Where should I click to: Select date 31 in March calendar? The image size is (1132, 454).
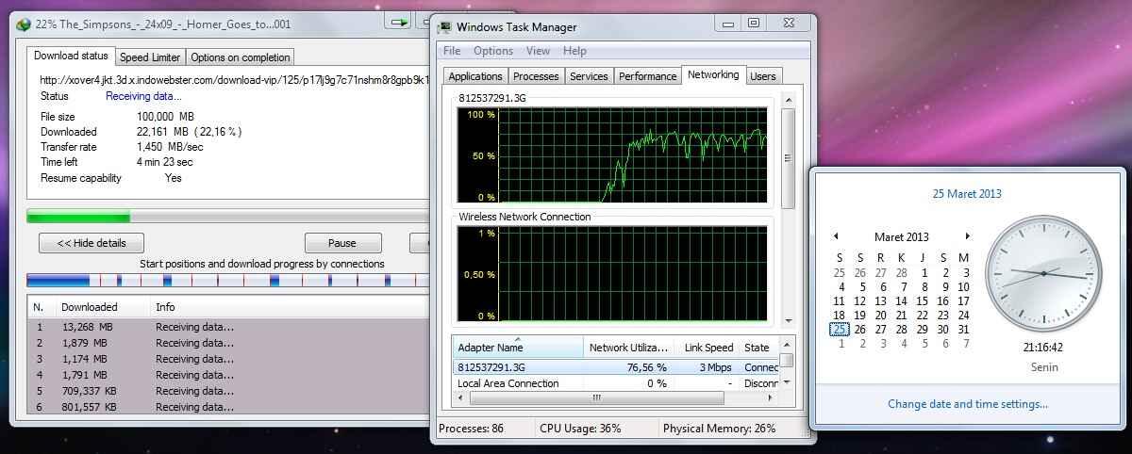point(963,330)
